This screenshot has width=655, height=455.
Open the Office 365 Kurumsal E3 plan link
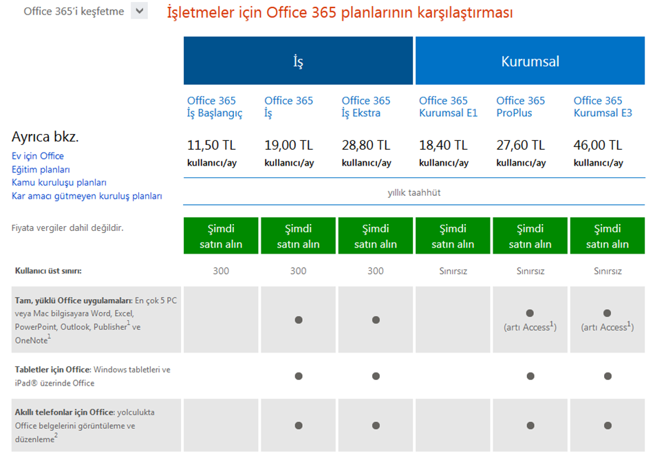pos(603,107)
